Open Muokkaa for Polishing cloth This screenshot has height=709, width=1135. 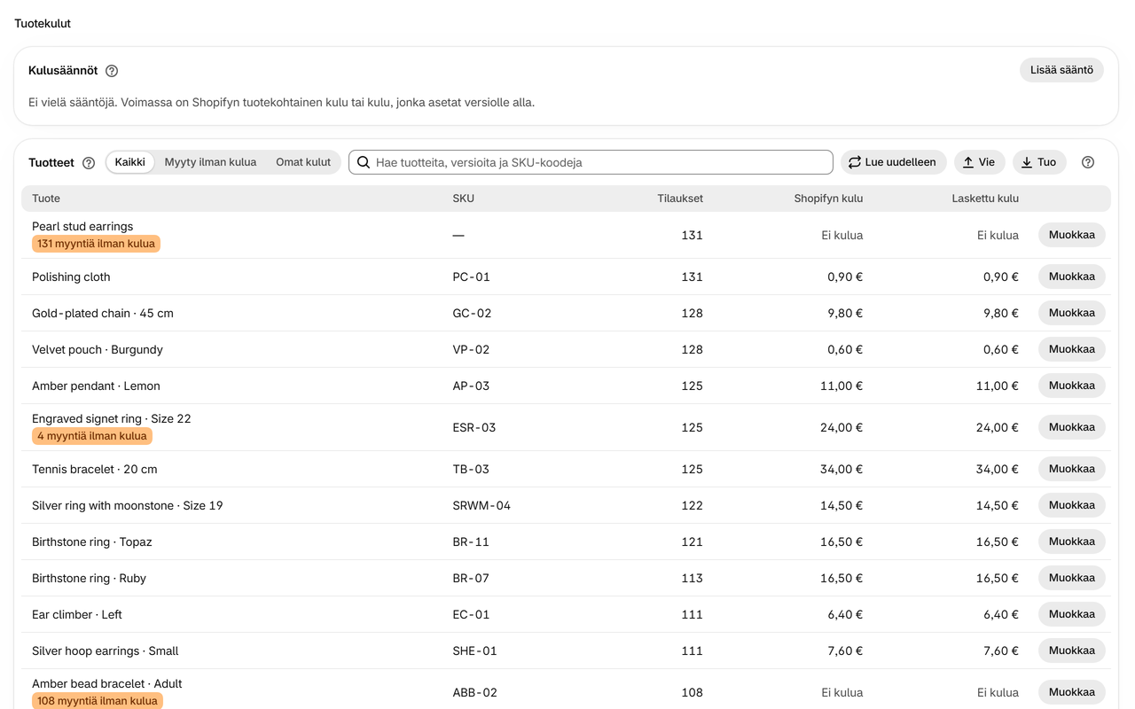click(1072, 277)
